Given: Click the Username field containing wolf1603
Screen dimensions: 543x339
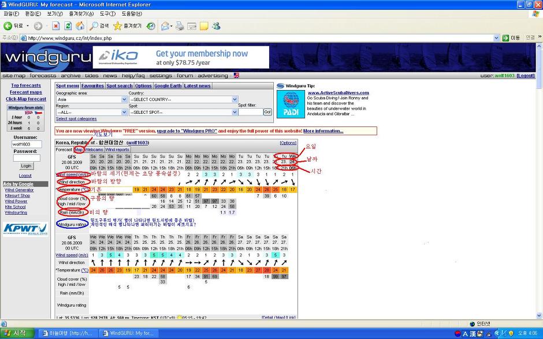Looking at the screenshot, I should point(27,144).
